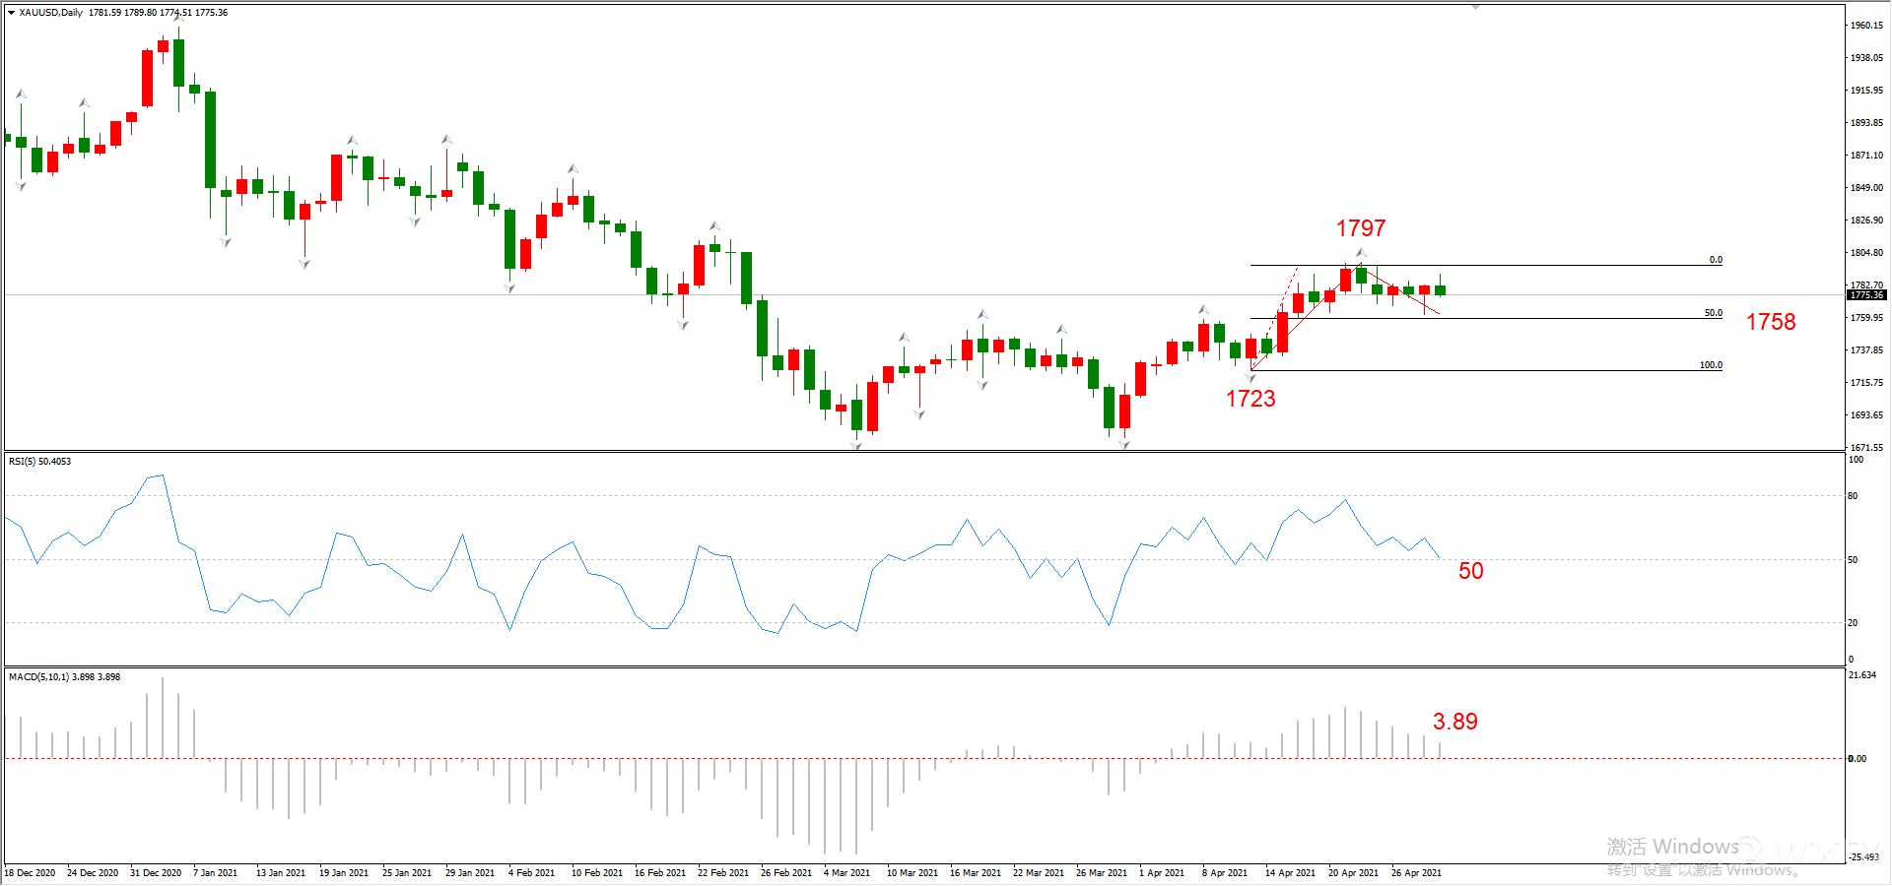Select the Fibonacci 100.0 level label
Image resolution: width=1892 pixels, height=886 pixels.
[x=1711, y=365]
